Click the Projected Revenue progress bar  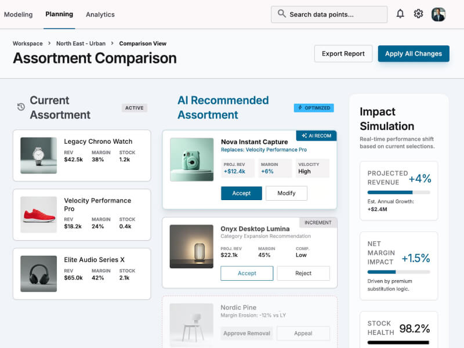click(398, 193)
